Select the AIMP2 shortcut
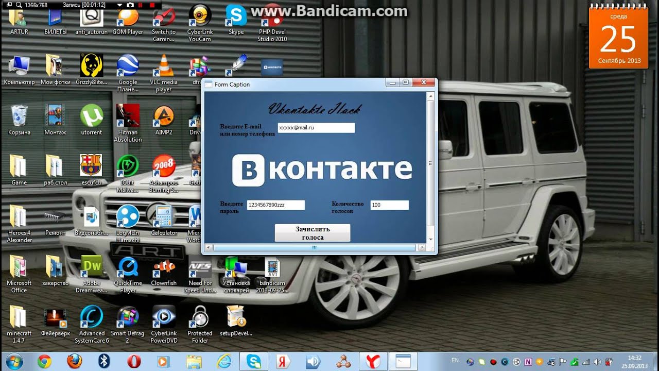 click(164, 120)
